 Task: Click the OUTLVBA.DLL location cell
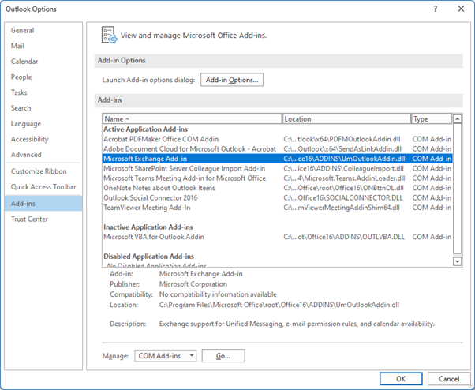pyautogui.click(x=344, y=237)
